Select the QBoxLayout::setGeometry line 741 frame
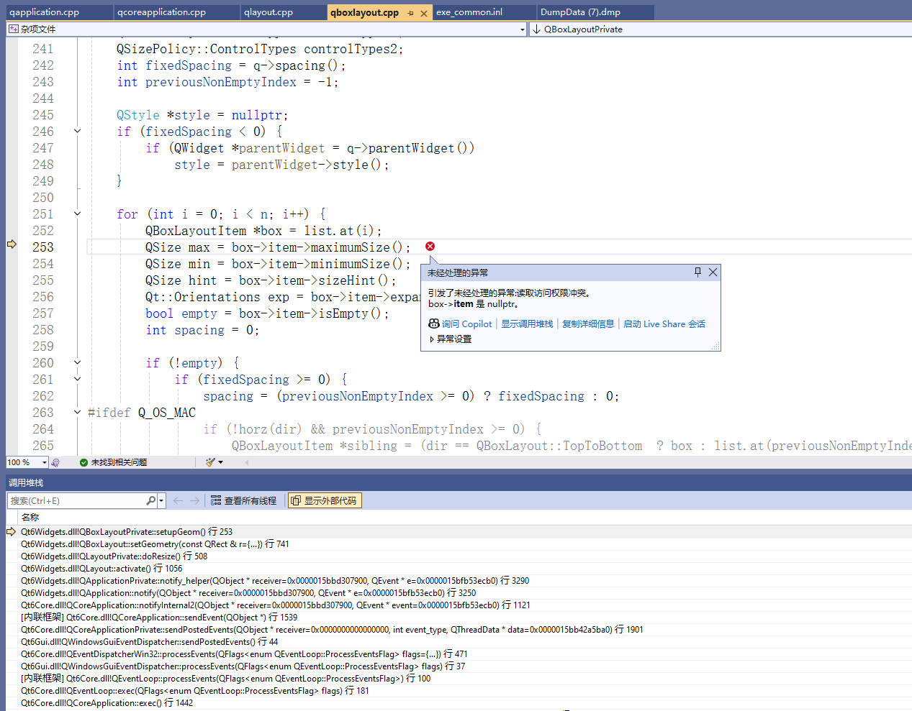This screenshot has width=912, height=711. 155,544
